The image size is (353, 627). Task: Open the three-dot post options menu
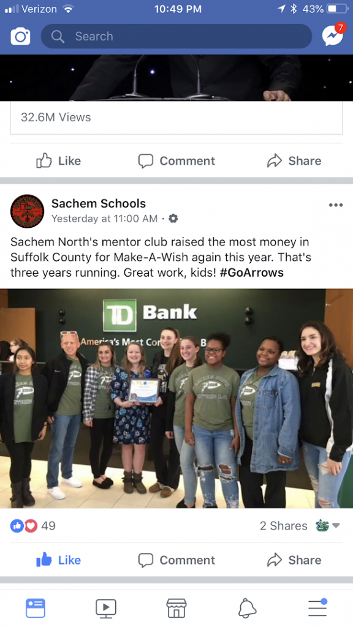[335, 205]
